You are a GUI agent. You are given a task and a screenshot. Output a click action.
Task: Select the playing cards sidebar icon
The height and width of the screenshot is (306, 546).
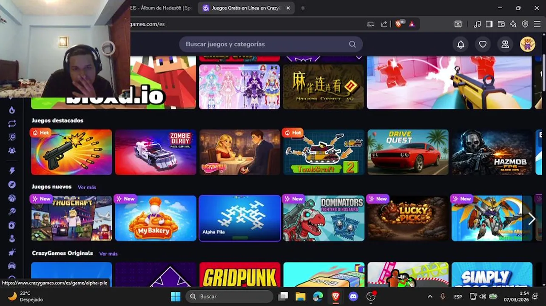[x=12, y=225]
